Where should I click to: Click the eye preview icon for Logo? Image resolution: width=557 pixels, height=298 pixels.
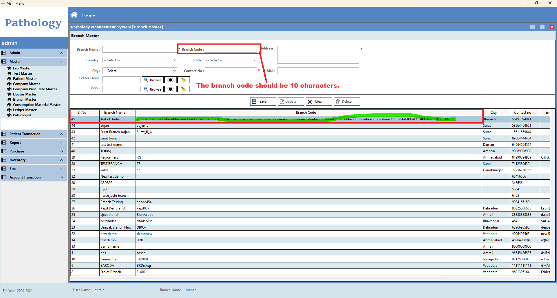pyautogui.click(x=170, y=89)
